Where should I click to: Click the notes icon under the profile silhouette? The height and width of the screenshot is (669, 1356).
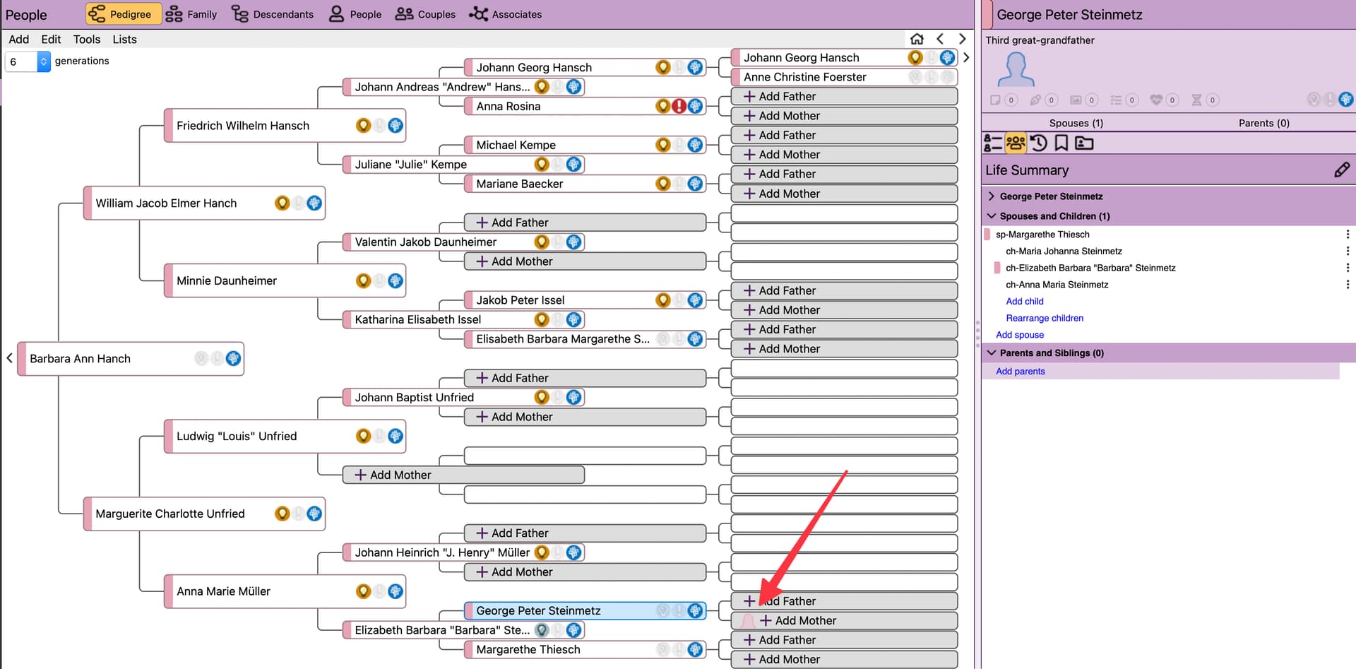pos(995,100)
